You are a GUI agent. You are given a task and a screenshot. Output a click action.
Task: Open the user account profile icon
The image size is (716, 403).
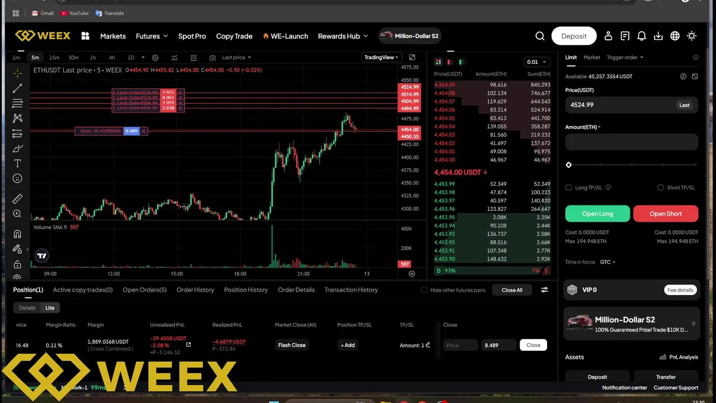pyautogui.click(x=608, y=36)
